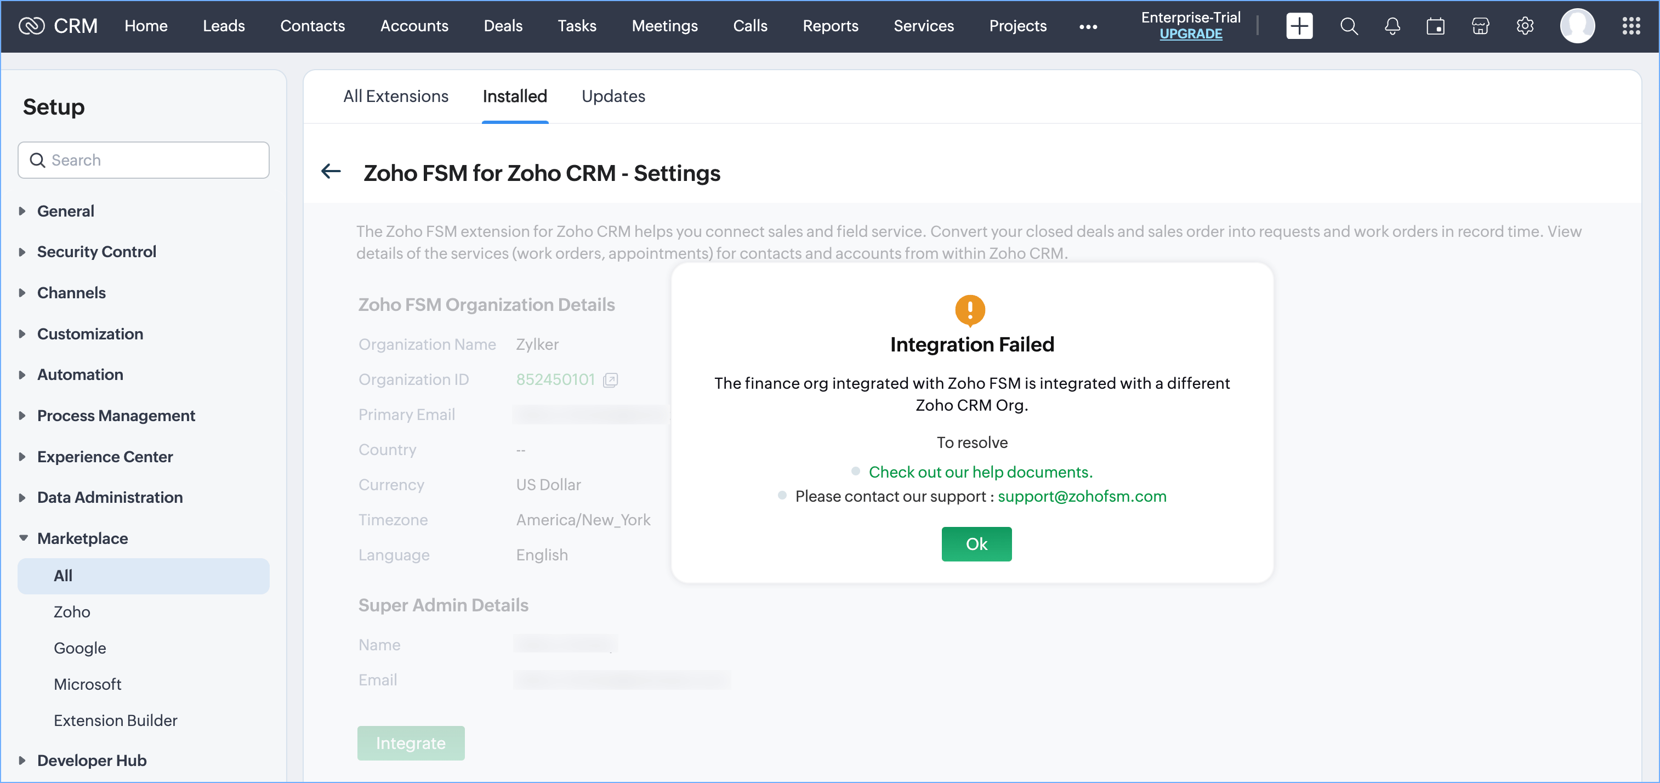The image size is (1660, 783).
Task: Open the global search magnifier icon
Action: (1348, 26)
